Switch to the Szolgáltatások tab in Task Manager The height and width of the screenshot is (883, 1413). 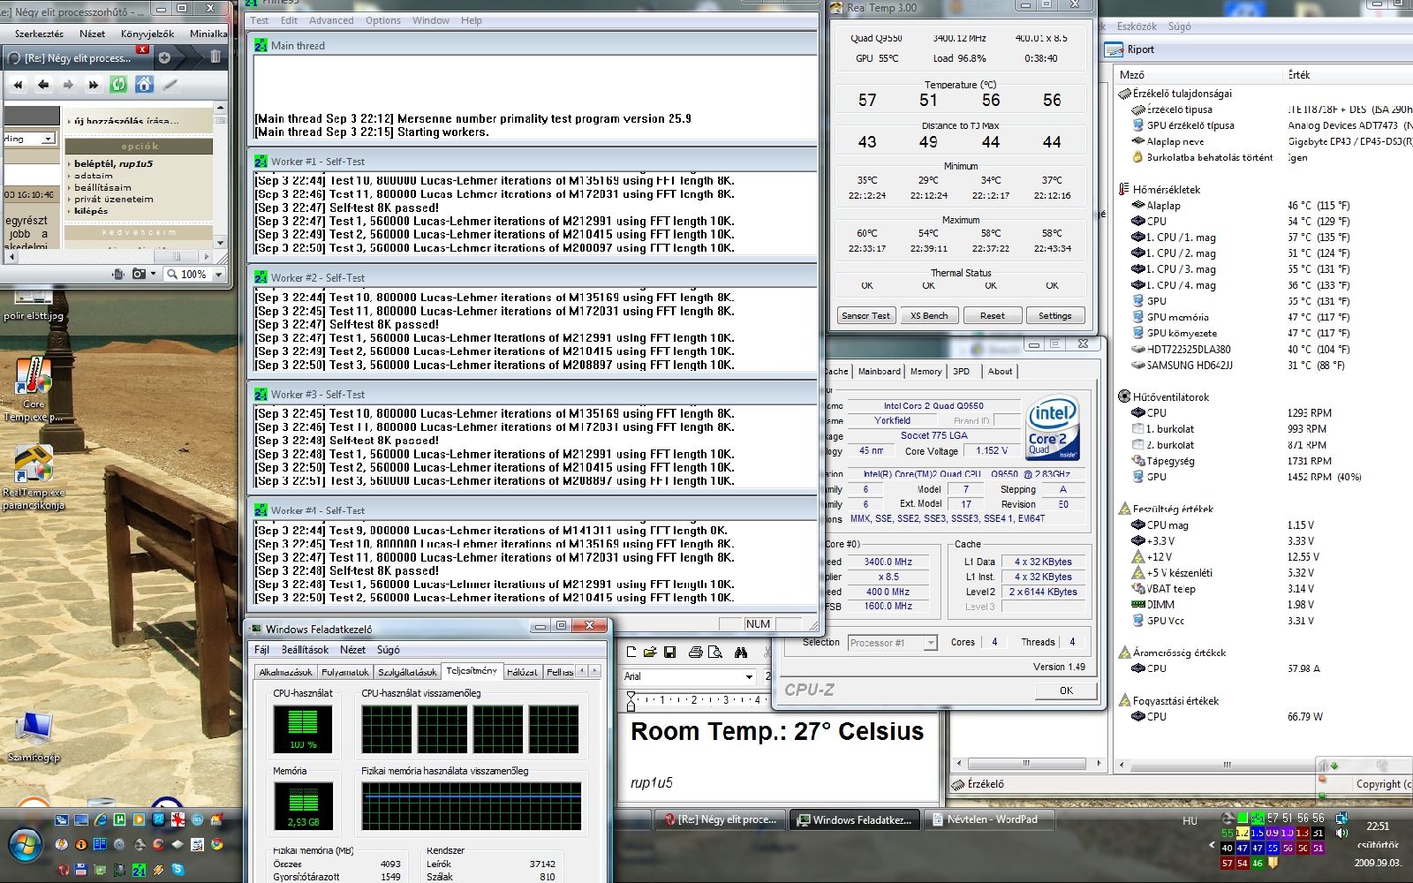(407, 672)
